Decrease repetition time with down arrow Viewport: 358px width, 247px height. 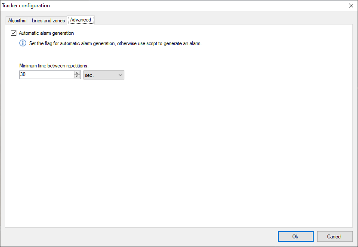pos(77,77)
